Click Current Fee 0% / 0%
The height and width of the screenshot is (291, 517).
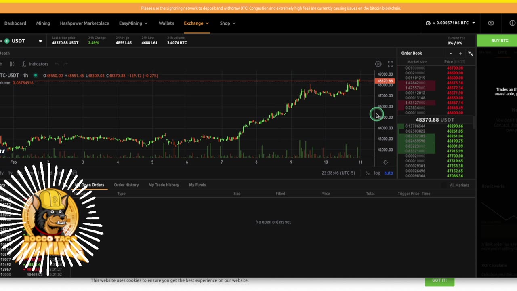tap(455, 43)
